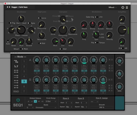The image size is (137, 115).
Task: Toggle the Trig switch in Oscillators
Action: pyautogui.click(x=10, y=23)
